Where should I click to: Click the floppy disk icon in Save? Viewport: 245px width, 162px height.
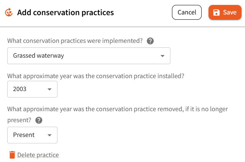point(216,13)
